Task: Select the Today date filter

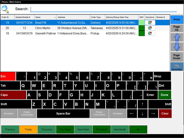Action: click(x=28, y=129)
